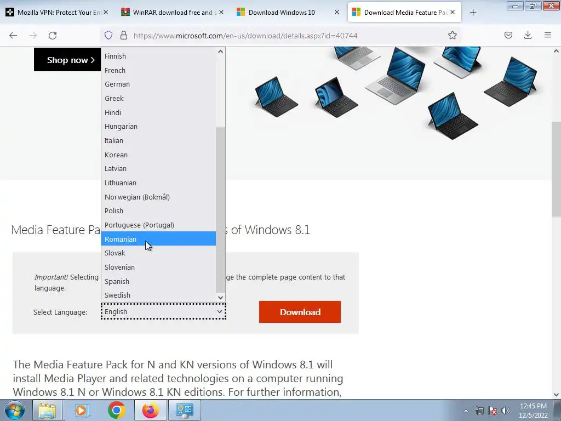The width and height of the screenshot is (561, 421).
Task: Open the Action Center flag icon
Action: tap(493, 411)
